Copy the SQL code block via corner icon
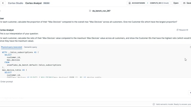This screenshot has width=191, height=107. (190, 47)
